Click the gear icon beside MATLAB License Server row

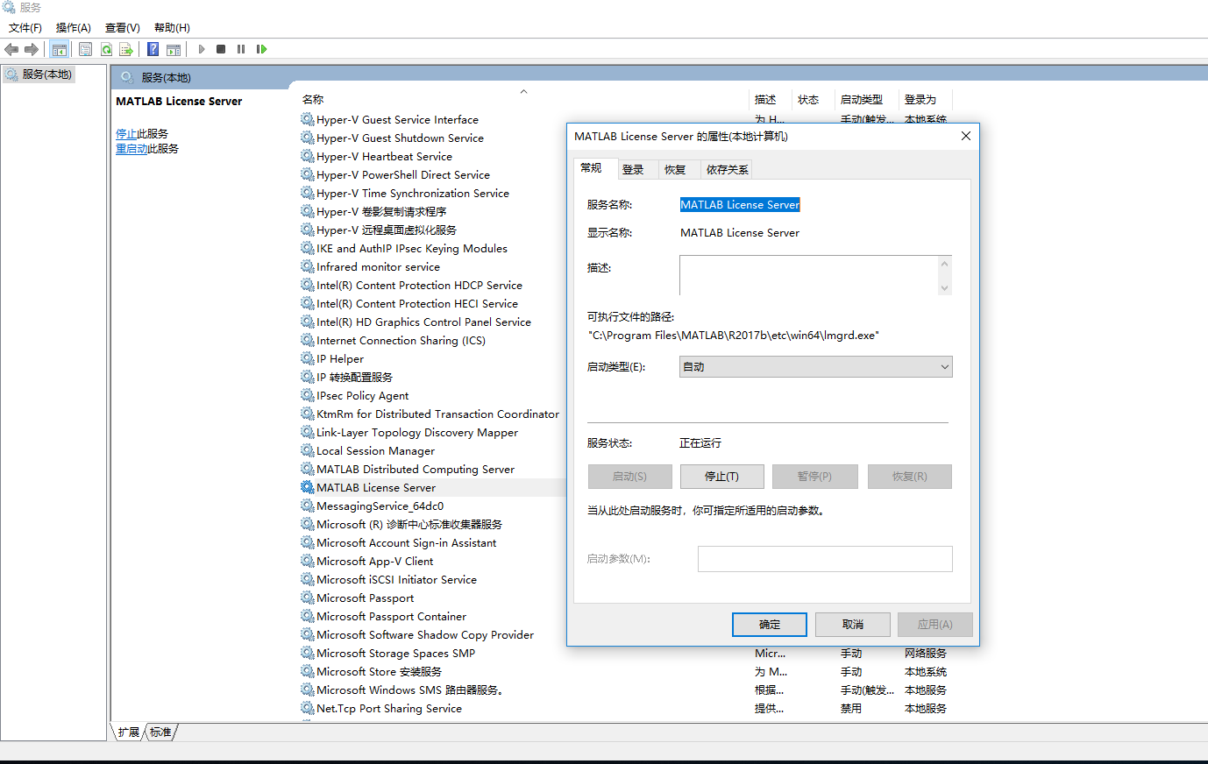308,487
